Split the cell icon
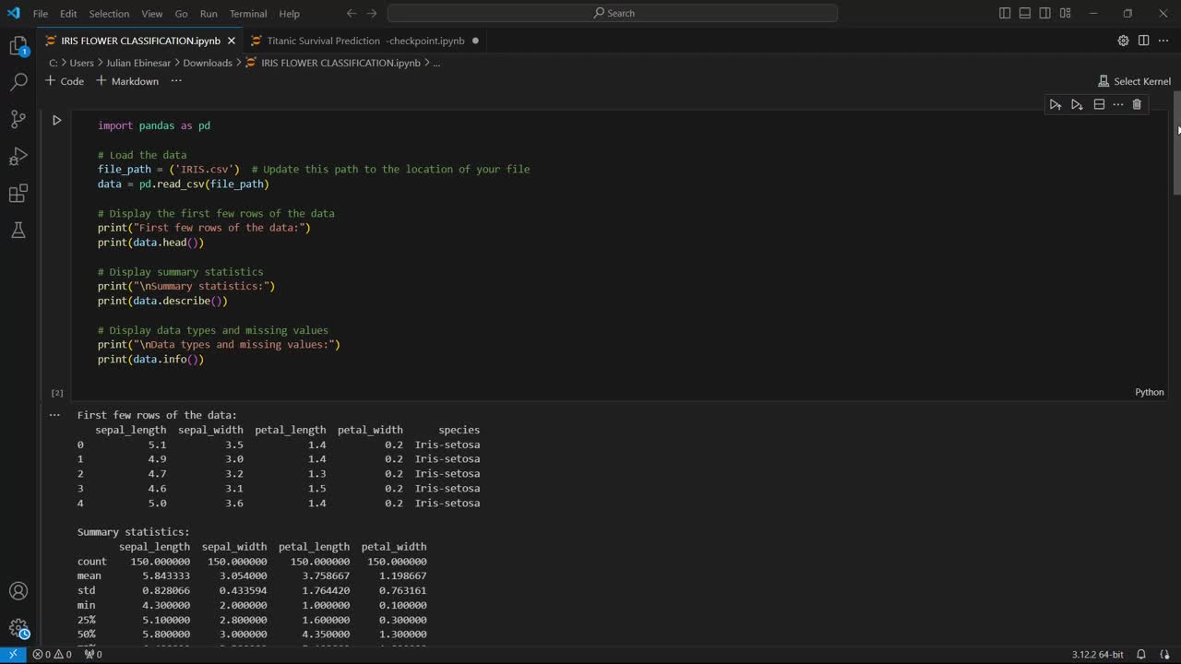Image resolution: width=1181 pixels, height=664 pixels. 1099,104
